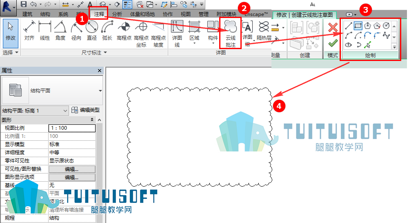The image size is (409, 223).
Task: Click Close Hidden Windows icon in quick access toolbar
Action: coord(140,4)
